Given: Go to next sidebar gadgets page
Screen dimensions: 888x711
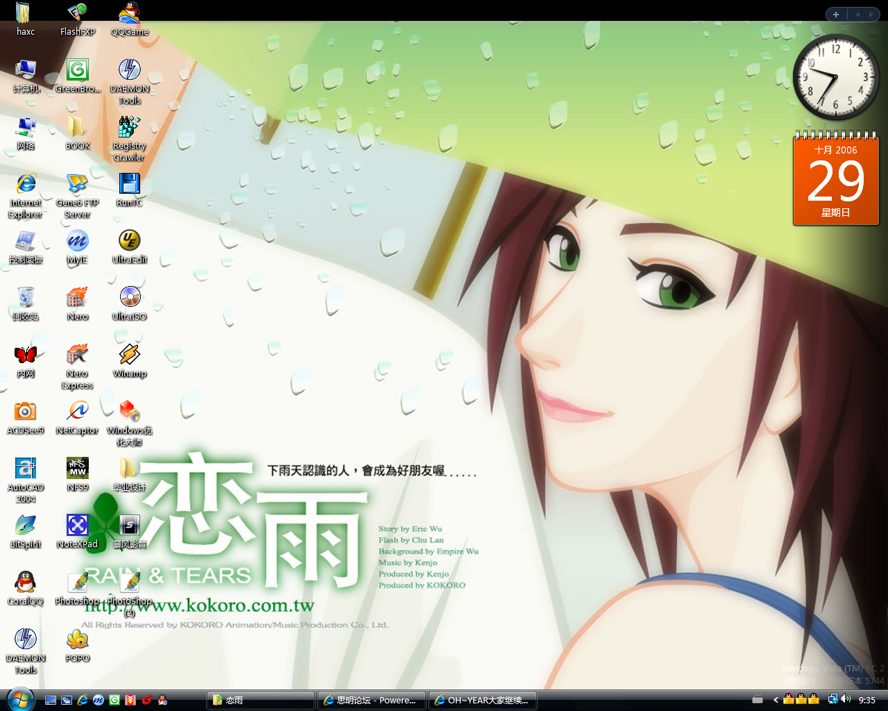Looking at the screenshot, I should pyautogui.click(x=871, y=15).
